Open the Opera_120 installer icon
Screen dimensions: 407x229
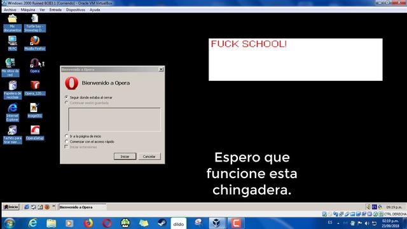35,88
